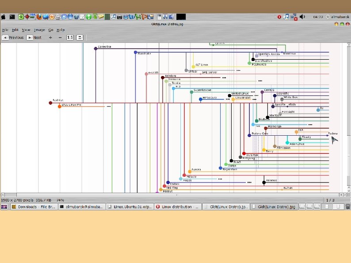This screenshot has width=351, height=263.
Task: Click the Mandrake label in the diagram
Action: click(144, 54)
